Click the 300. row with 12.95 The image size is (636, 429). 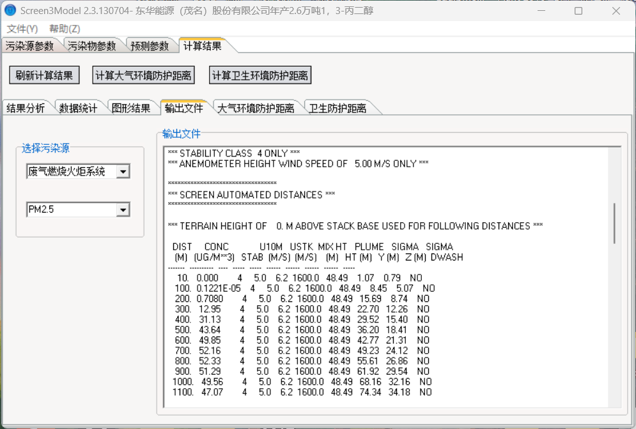click(x=302, y=309)
